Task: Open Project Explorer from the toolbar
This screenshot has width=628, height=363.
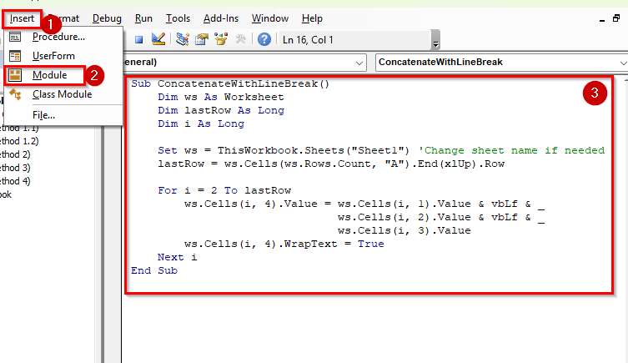Action: 183,39
